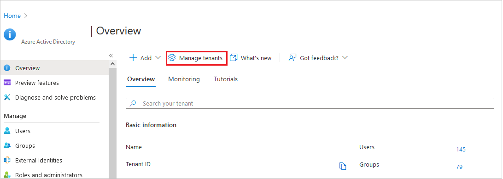Click the plus icon beside Add
This screenshot has height=179, width=503.
pos(133,58)
